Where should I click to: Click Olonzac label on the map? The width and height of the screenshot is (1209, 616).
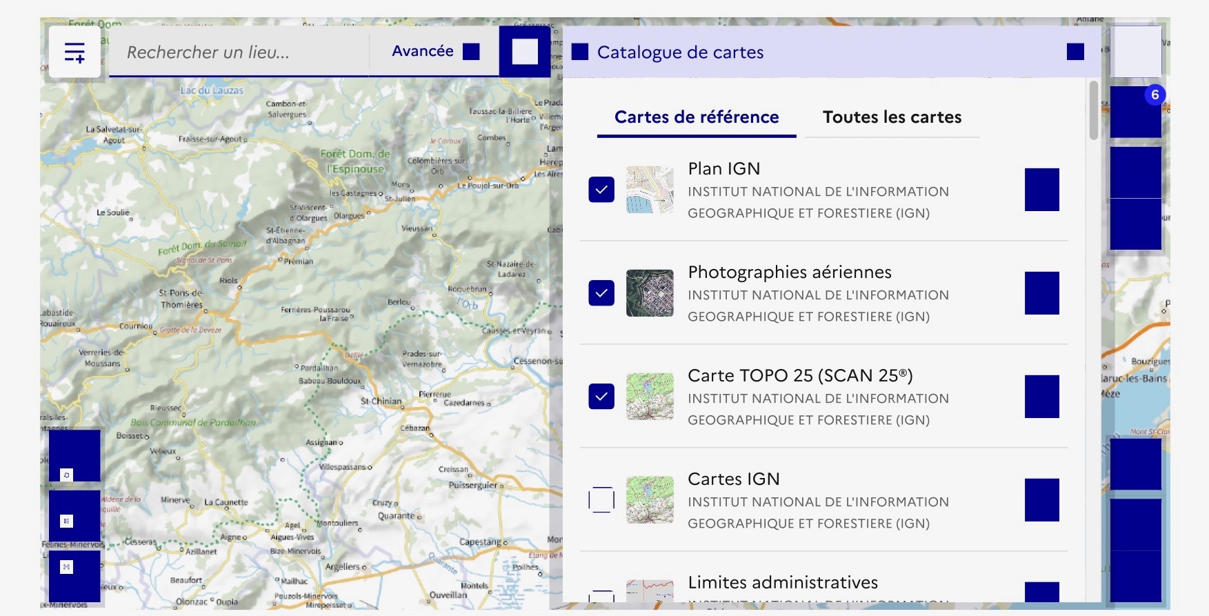click(192, 602)
